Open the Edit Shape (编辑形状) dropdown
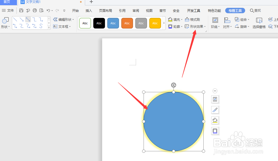This screenshot has width=278, height=161. 64,19
